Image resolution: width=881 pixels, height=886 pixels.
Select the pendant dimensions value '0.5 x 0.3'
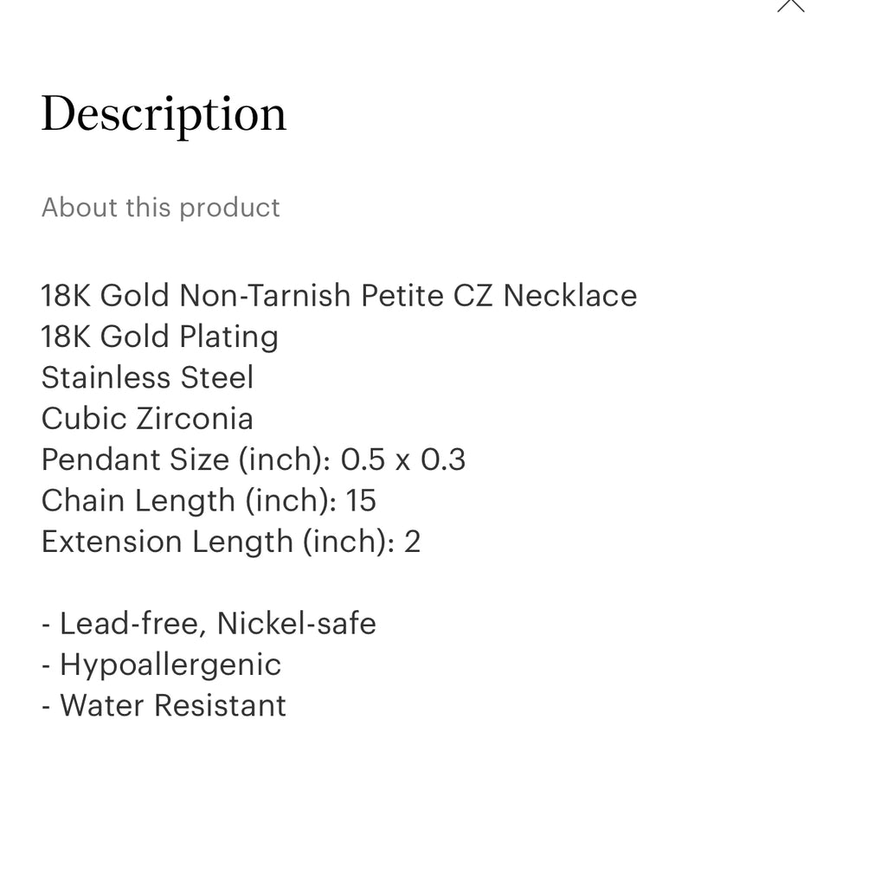pyautogui.click(x=403, y=459)
